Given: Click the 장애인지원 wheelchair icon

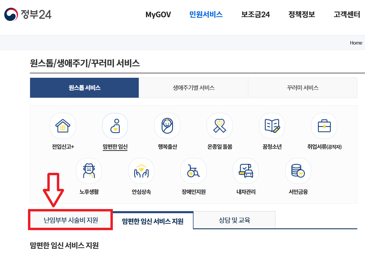Looking at the screenshot, I should coord(194,171).
